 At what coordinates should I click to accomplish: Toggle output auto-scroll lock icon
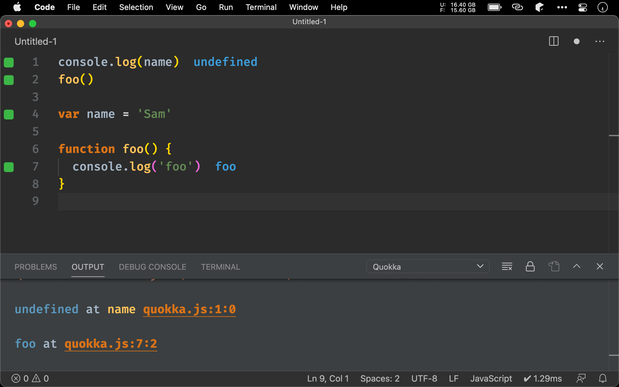tap(530, 266)
